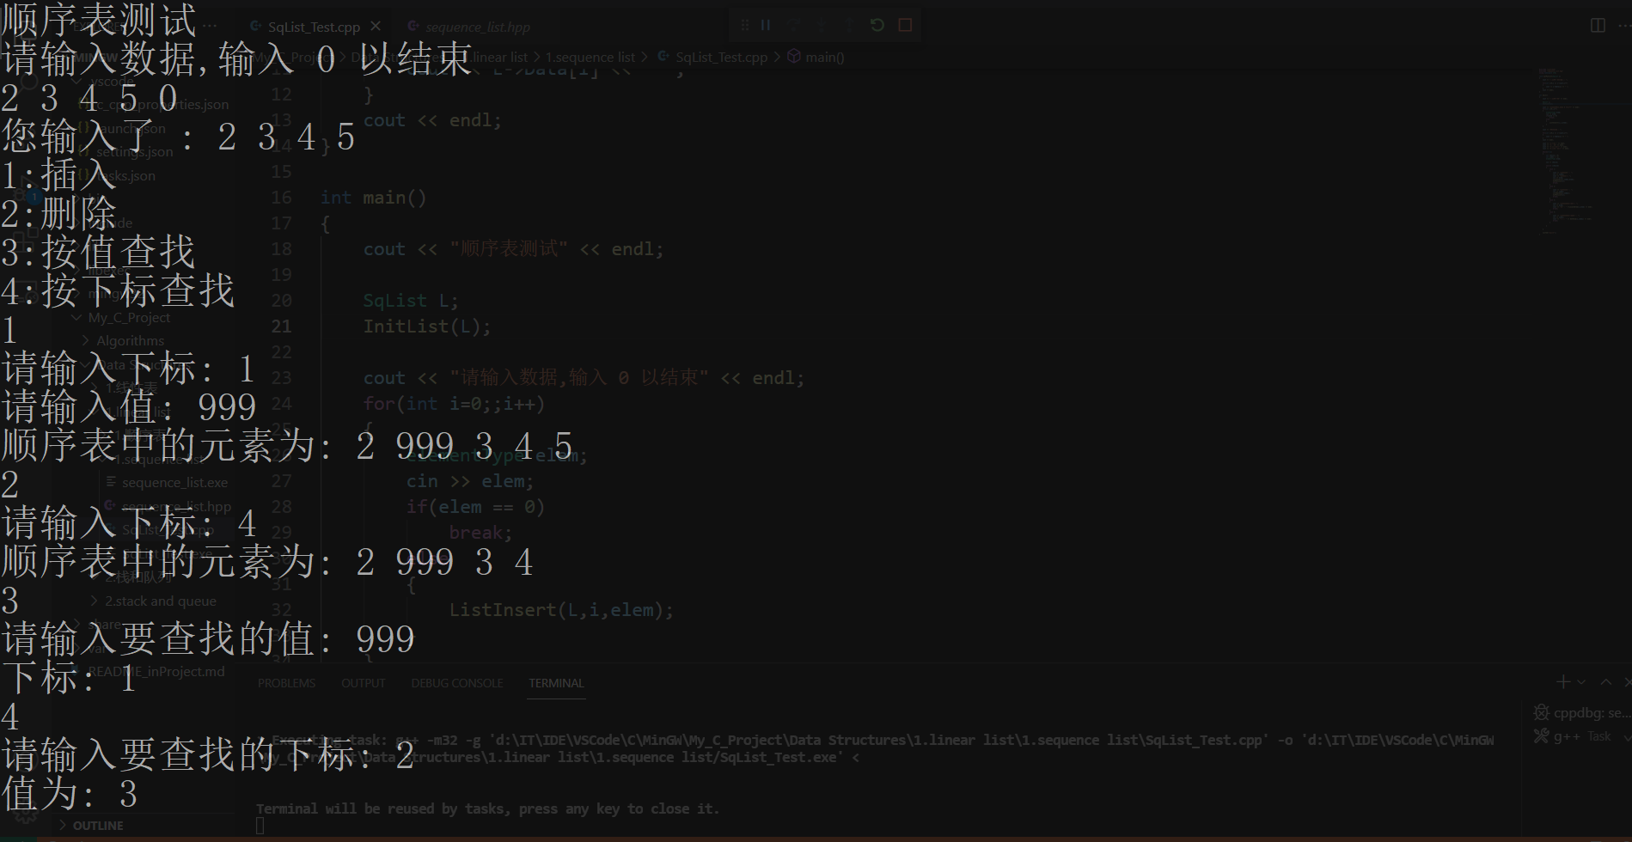This screenshot has width=1632, height=842.
Task: Select the Step Out debug icon
Action: click(x=850, y=25)
